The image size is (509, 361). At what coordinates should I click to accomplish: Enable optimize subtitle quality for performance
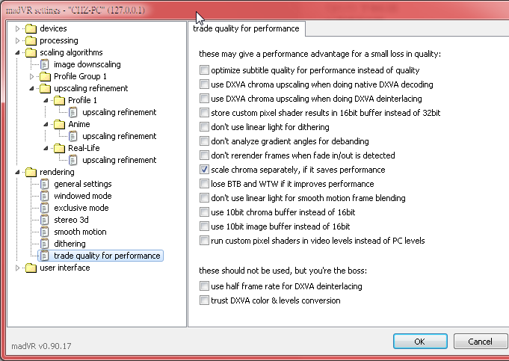pos(204,70)
